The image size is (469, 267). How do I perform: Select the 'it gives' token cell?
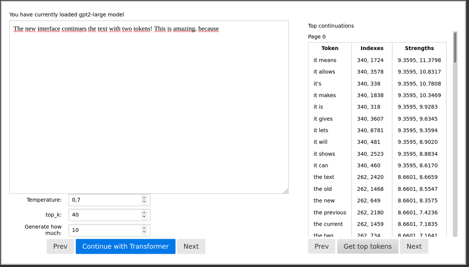(x=330, y=119)
